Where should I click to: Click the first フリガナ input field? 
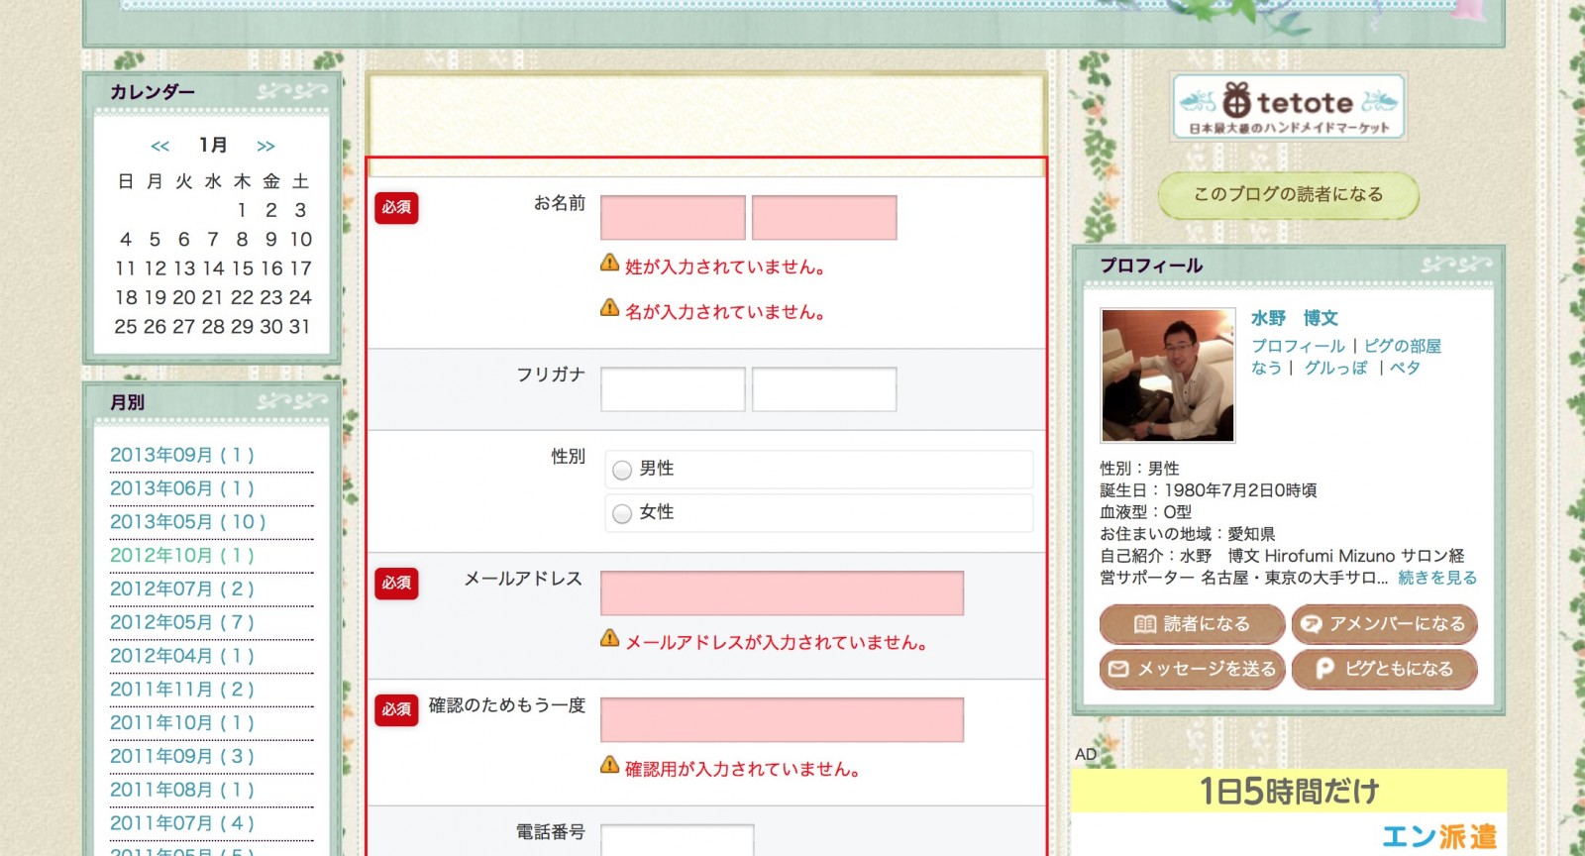tap(673, 389)
